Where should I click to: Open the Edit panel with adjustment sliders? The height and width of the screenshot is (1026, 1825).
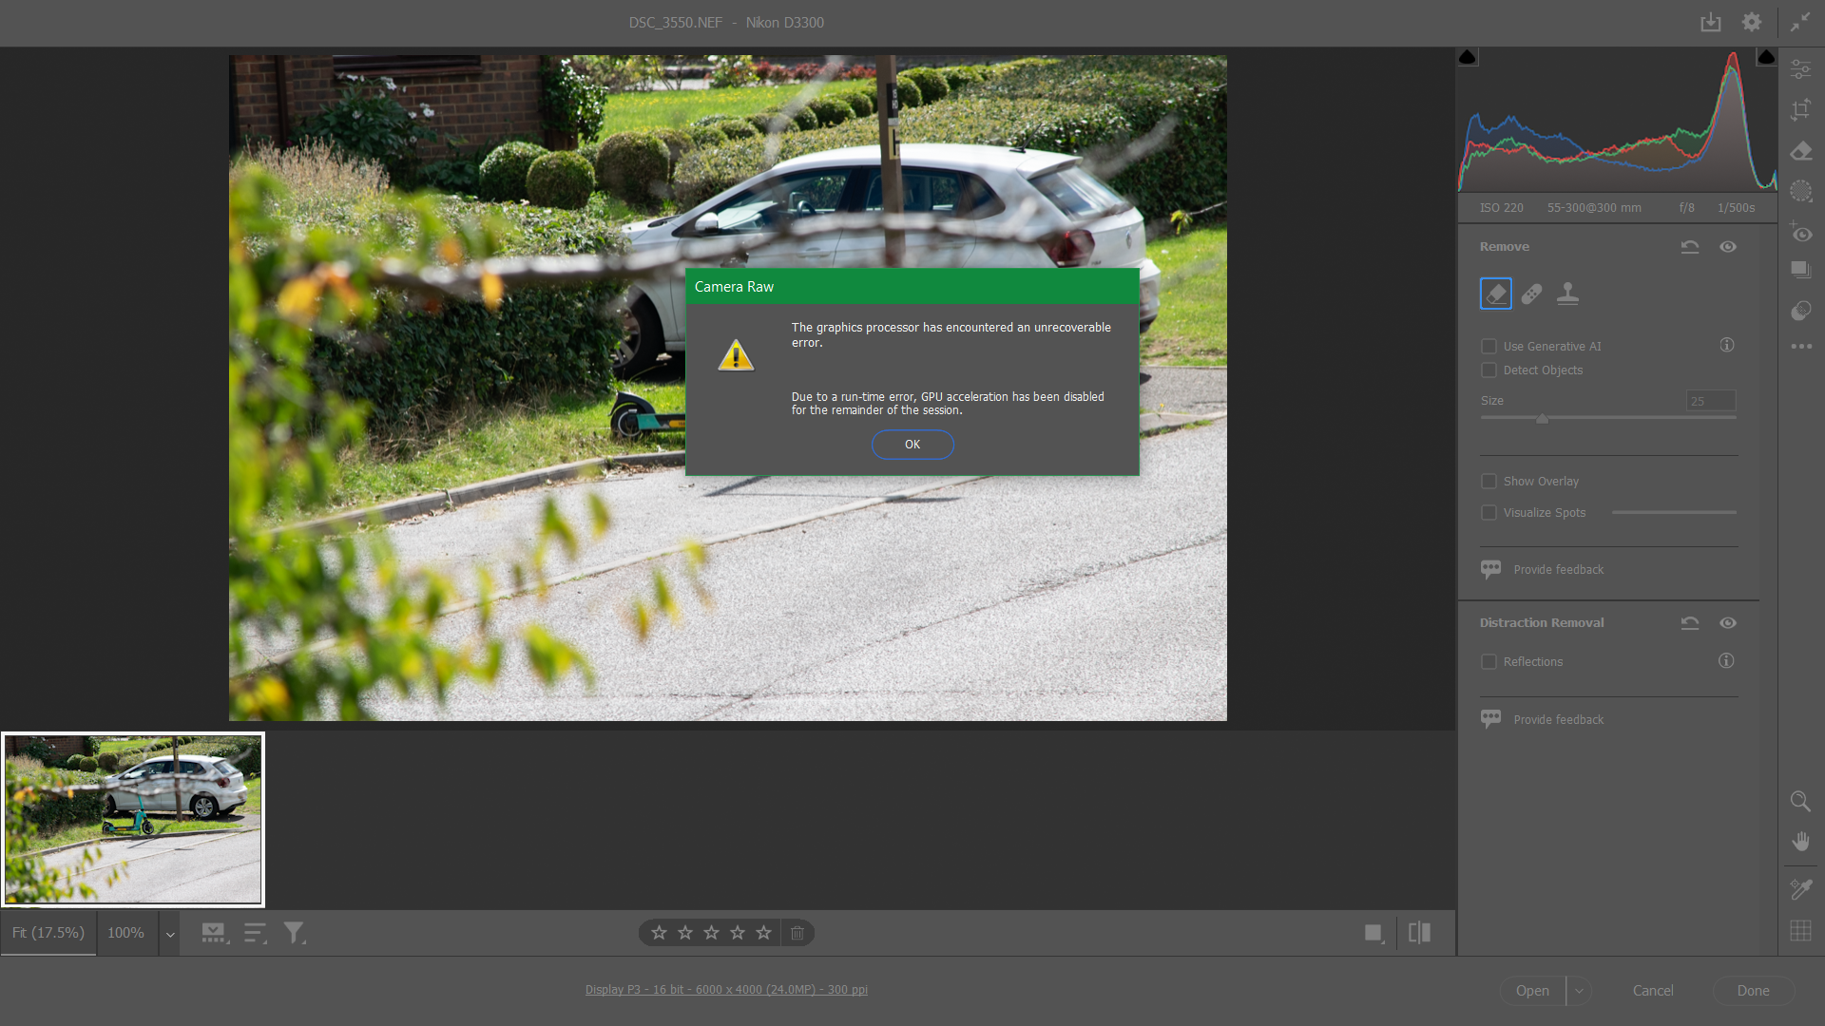[1801, 68]
